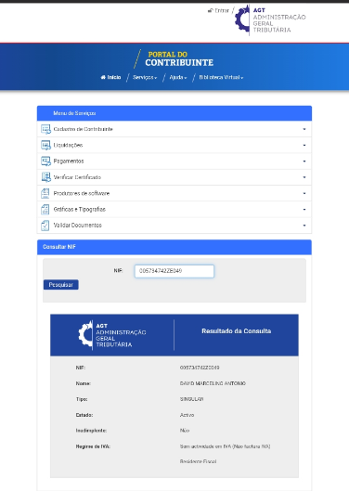Click the NIF number in results

pyautogui.click(x=200, y=368)
